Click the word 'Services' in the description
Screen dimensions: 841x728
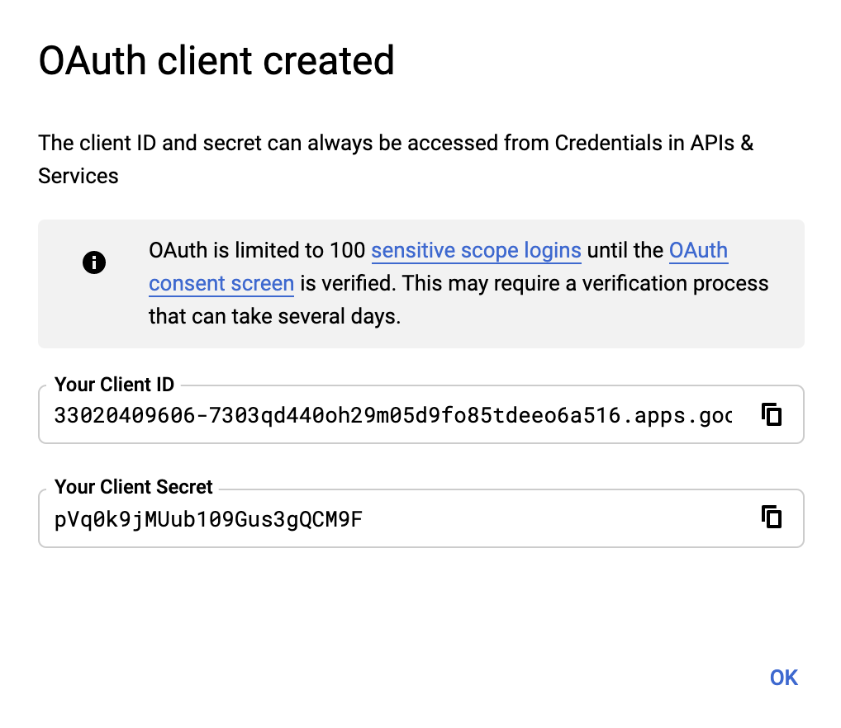[78, 176]
